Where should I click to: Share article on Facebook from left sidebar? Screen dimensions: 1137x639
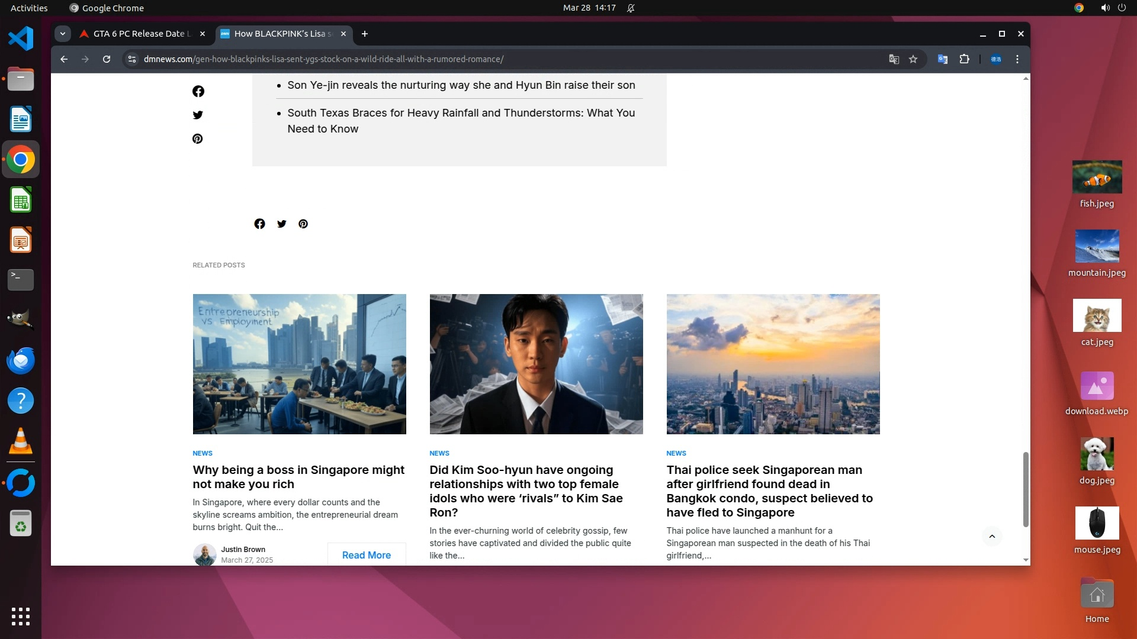click(198, 91)
